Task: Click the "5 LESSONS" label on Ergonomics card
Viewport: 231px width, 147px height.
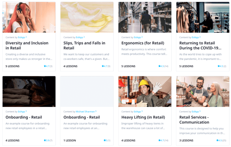Action: tap(128, 66)
